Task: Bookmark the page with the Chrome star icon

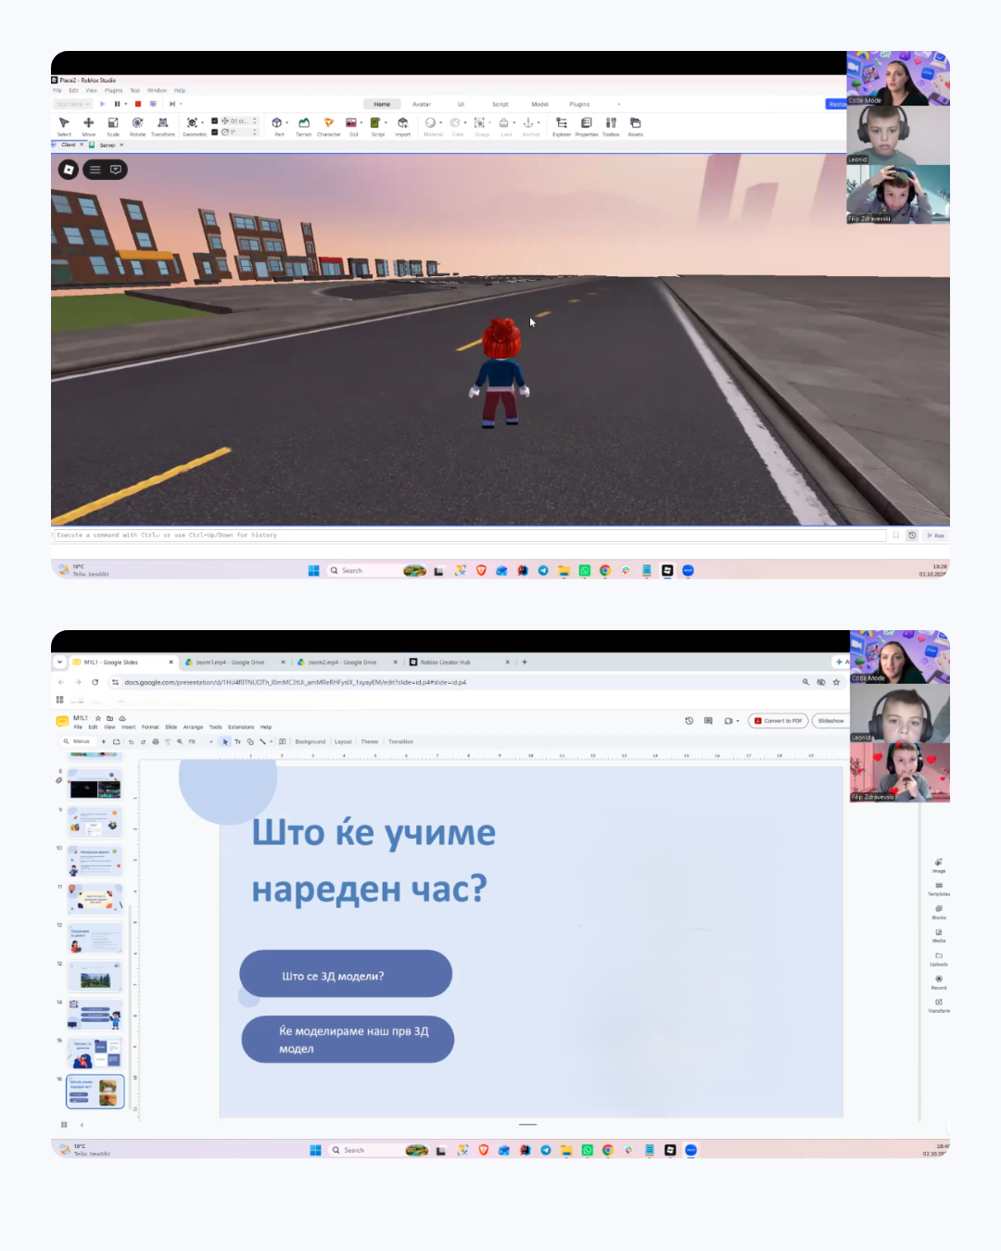Action: tap(836, 682)
